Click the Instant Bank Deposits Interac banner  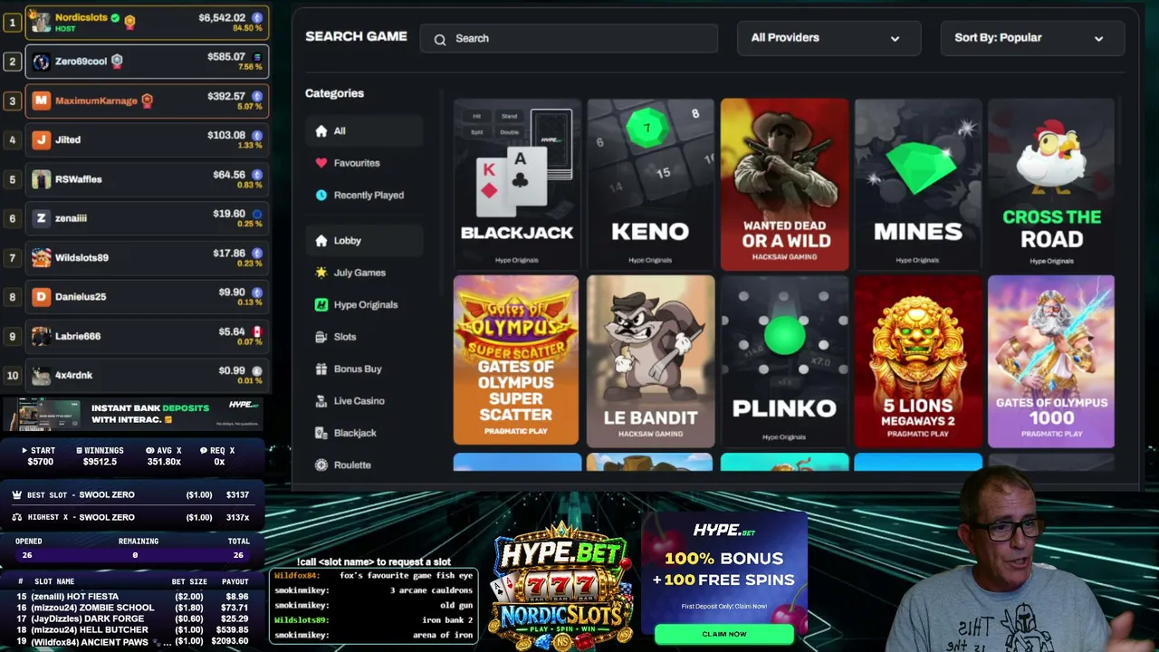132,414
